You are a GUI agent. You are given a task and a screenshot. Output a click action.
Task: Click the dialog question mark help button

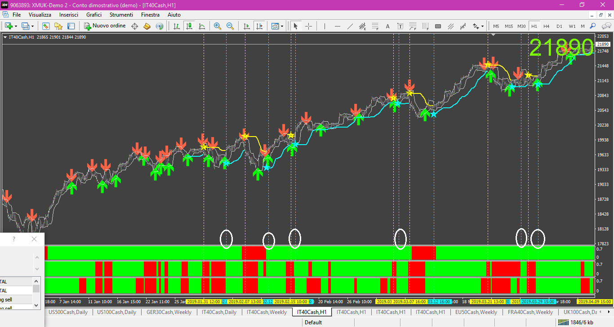(14, 239)
